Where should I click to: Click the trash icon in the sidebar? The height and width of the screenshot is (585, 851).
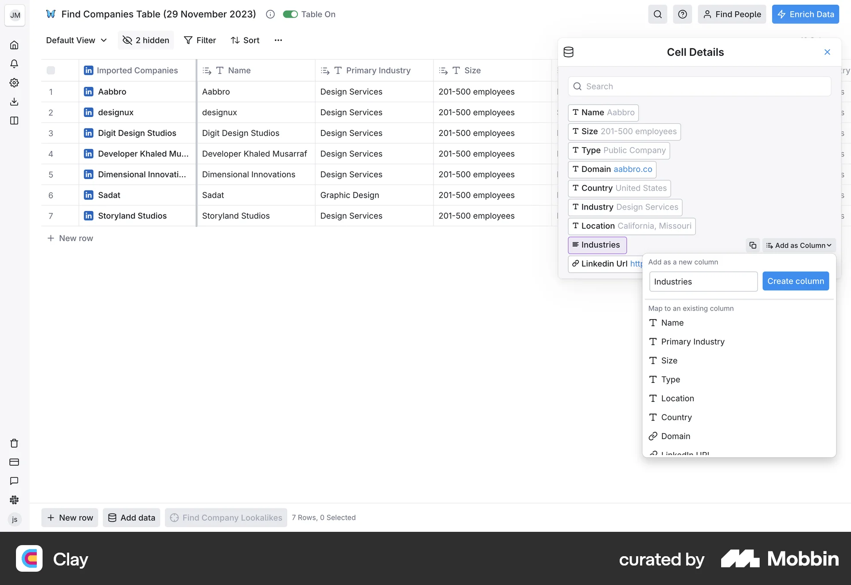[x=14, y=443]
